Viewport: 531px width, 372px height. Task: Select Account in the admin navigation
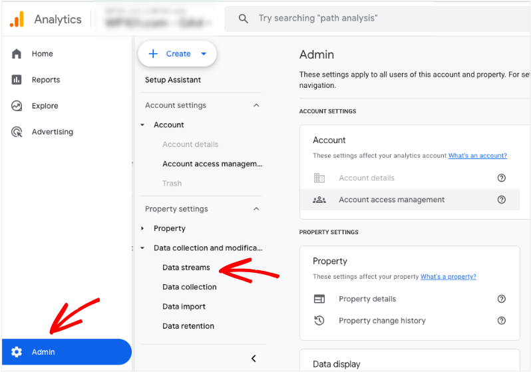point(168,124)
